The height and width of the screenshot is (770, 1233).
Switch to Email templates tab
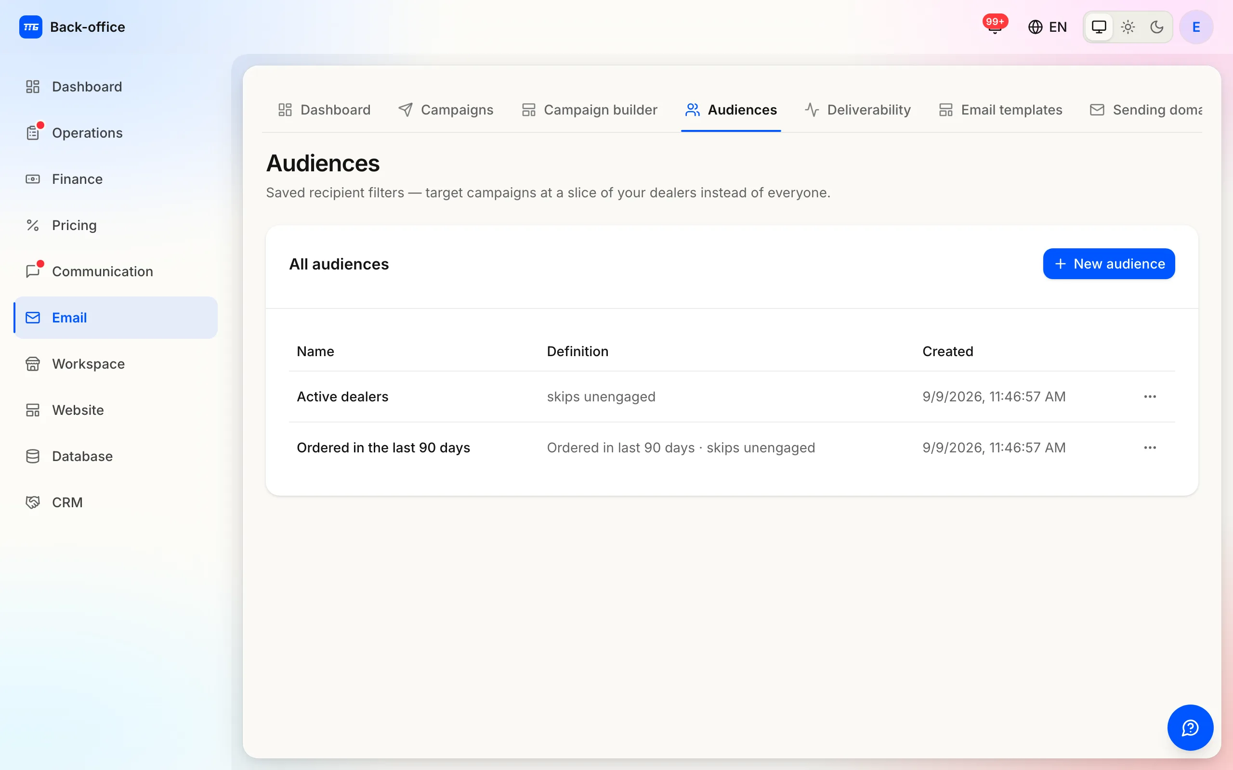tap(1001, 110)
